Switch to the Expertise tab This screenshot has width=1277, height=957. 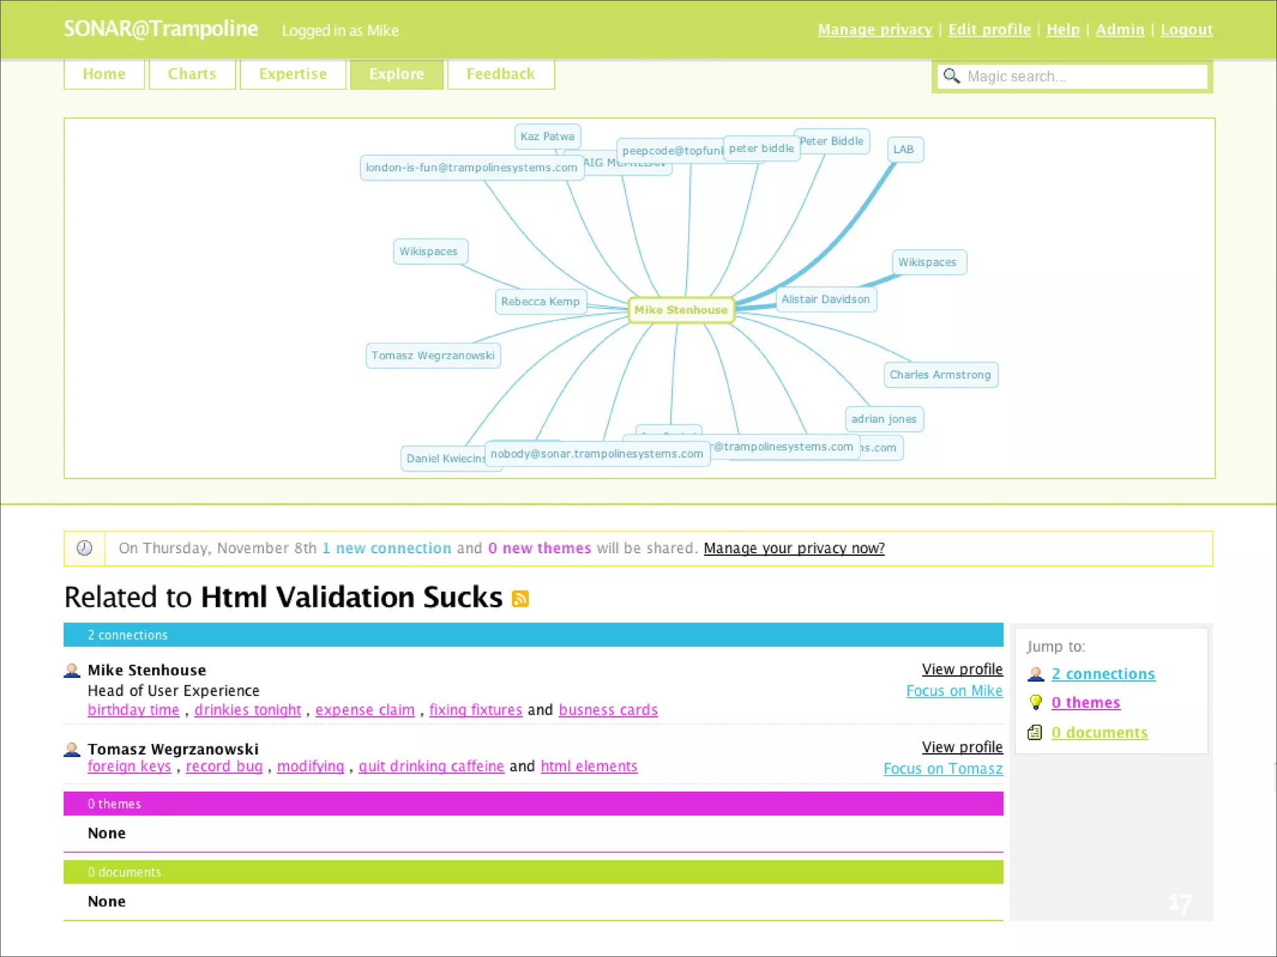tap(292, 74)
